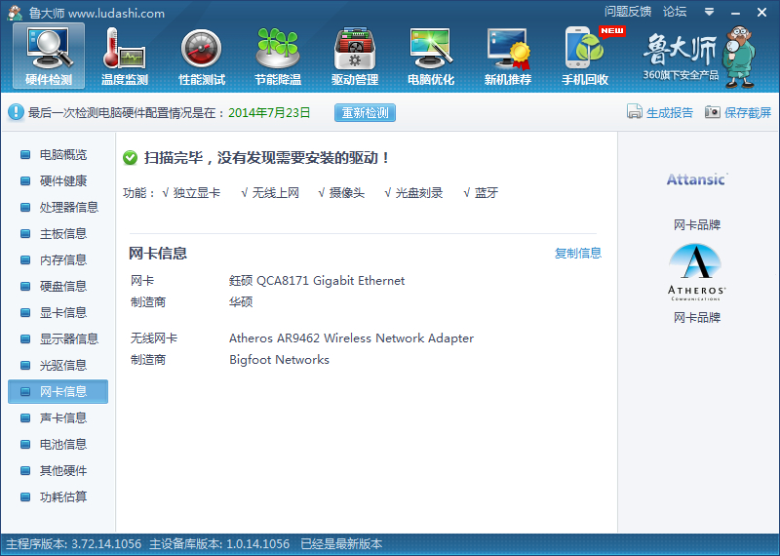Click the 重新检测 re-detect button
Image resolution: width=780 pixels, height=556 pixels.
(365, 112)
